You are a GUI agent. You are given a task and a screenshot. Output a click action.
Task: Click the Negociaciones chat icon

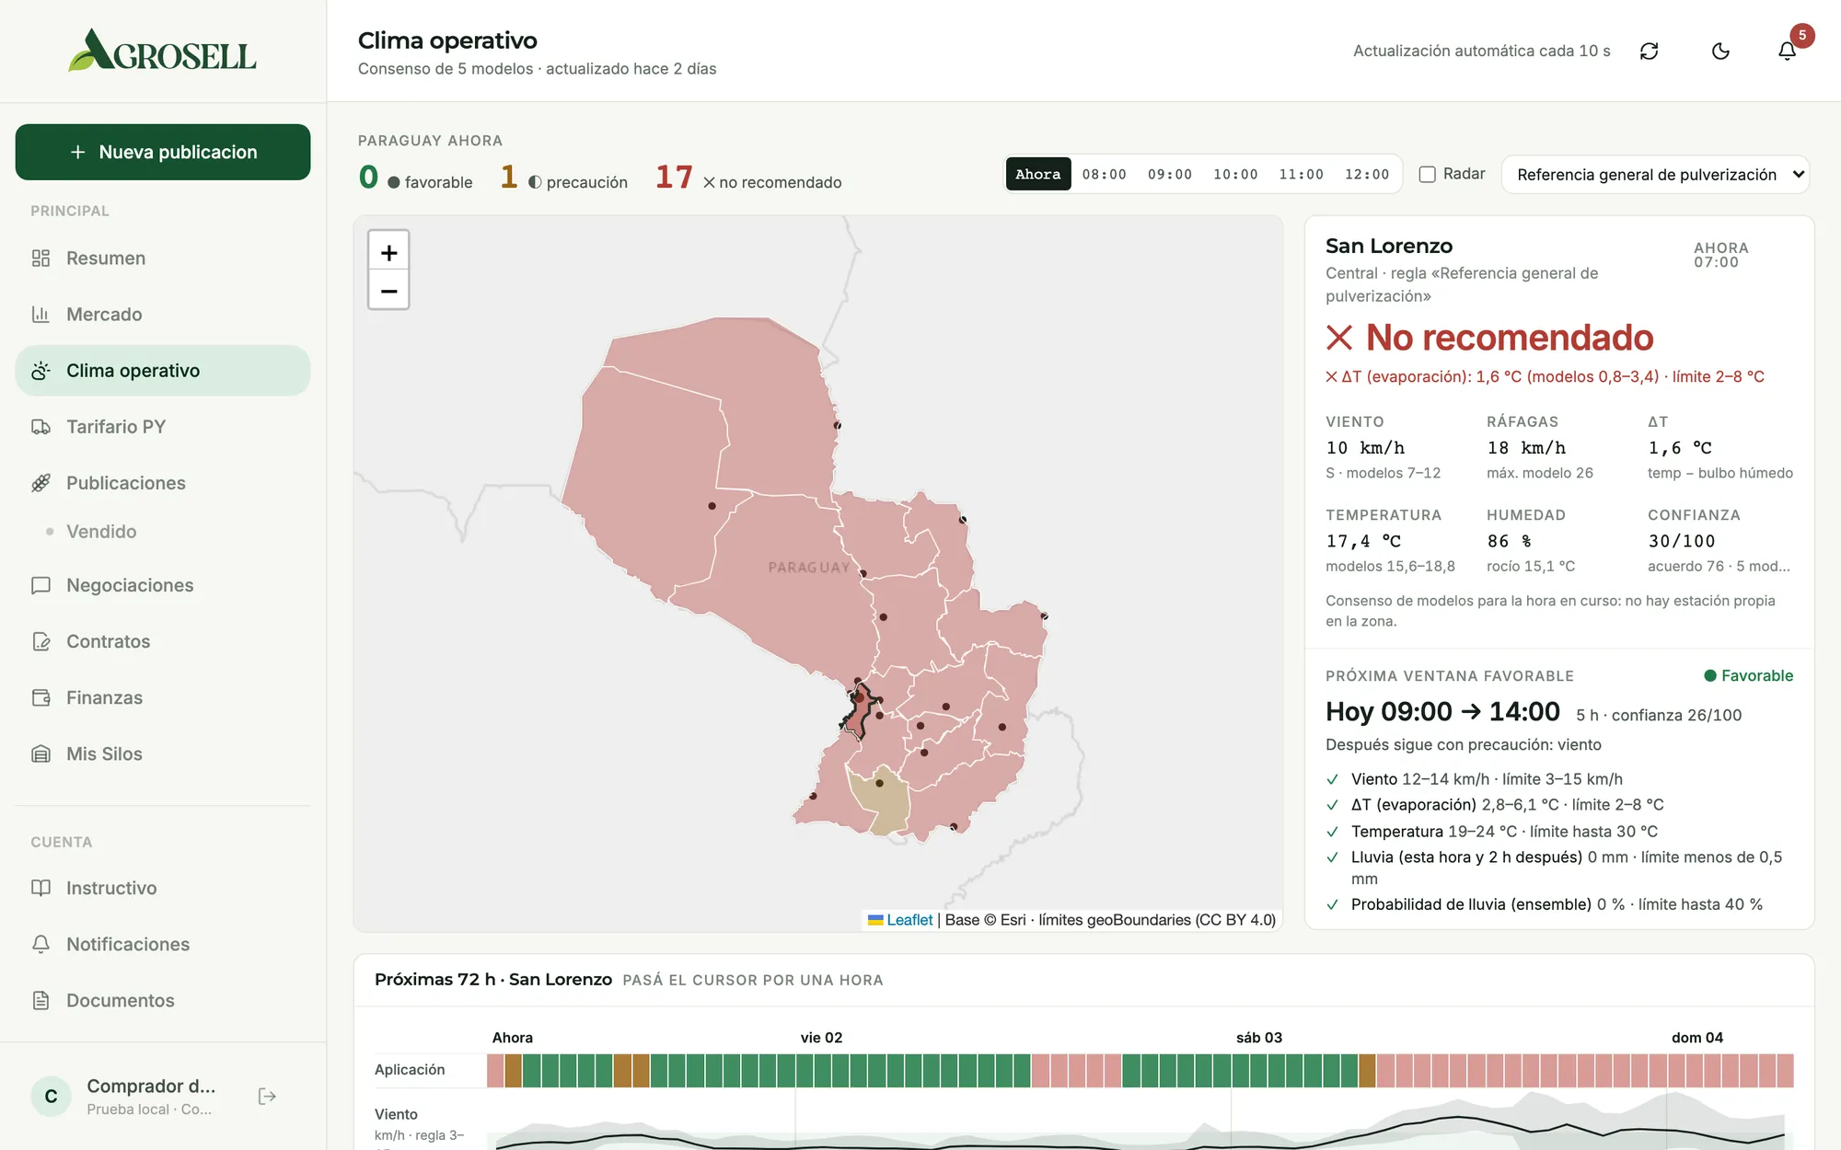point(41,585)
